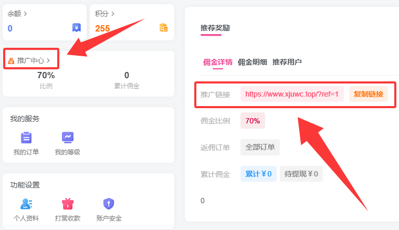Click the 累计 ¥0 badge
The width and height of the screenshot is (399, 230).
[258, 174]
